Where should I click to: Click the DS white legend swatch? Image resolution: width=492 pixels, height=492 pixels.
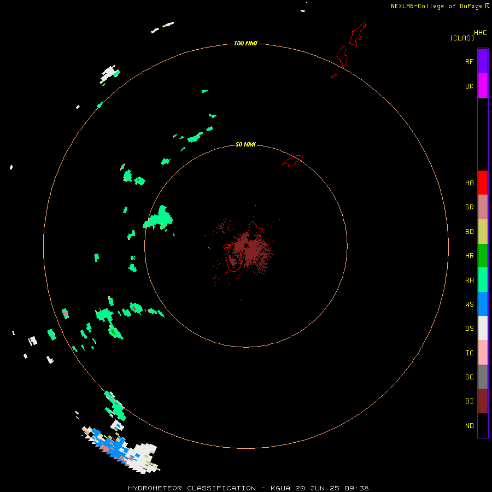click(x=483, y=328)
